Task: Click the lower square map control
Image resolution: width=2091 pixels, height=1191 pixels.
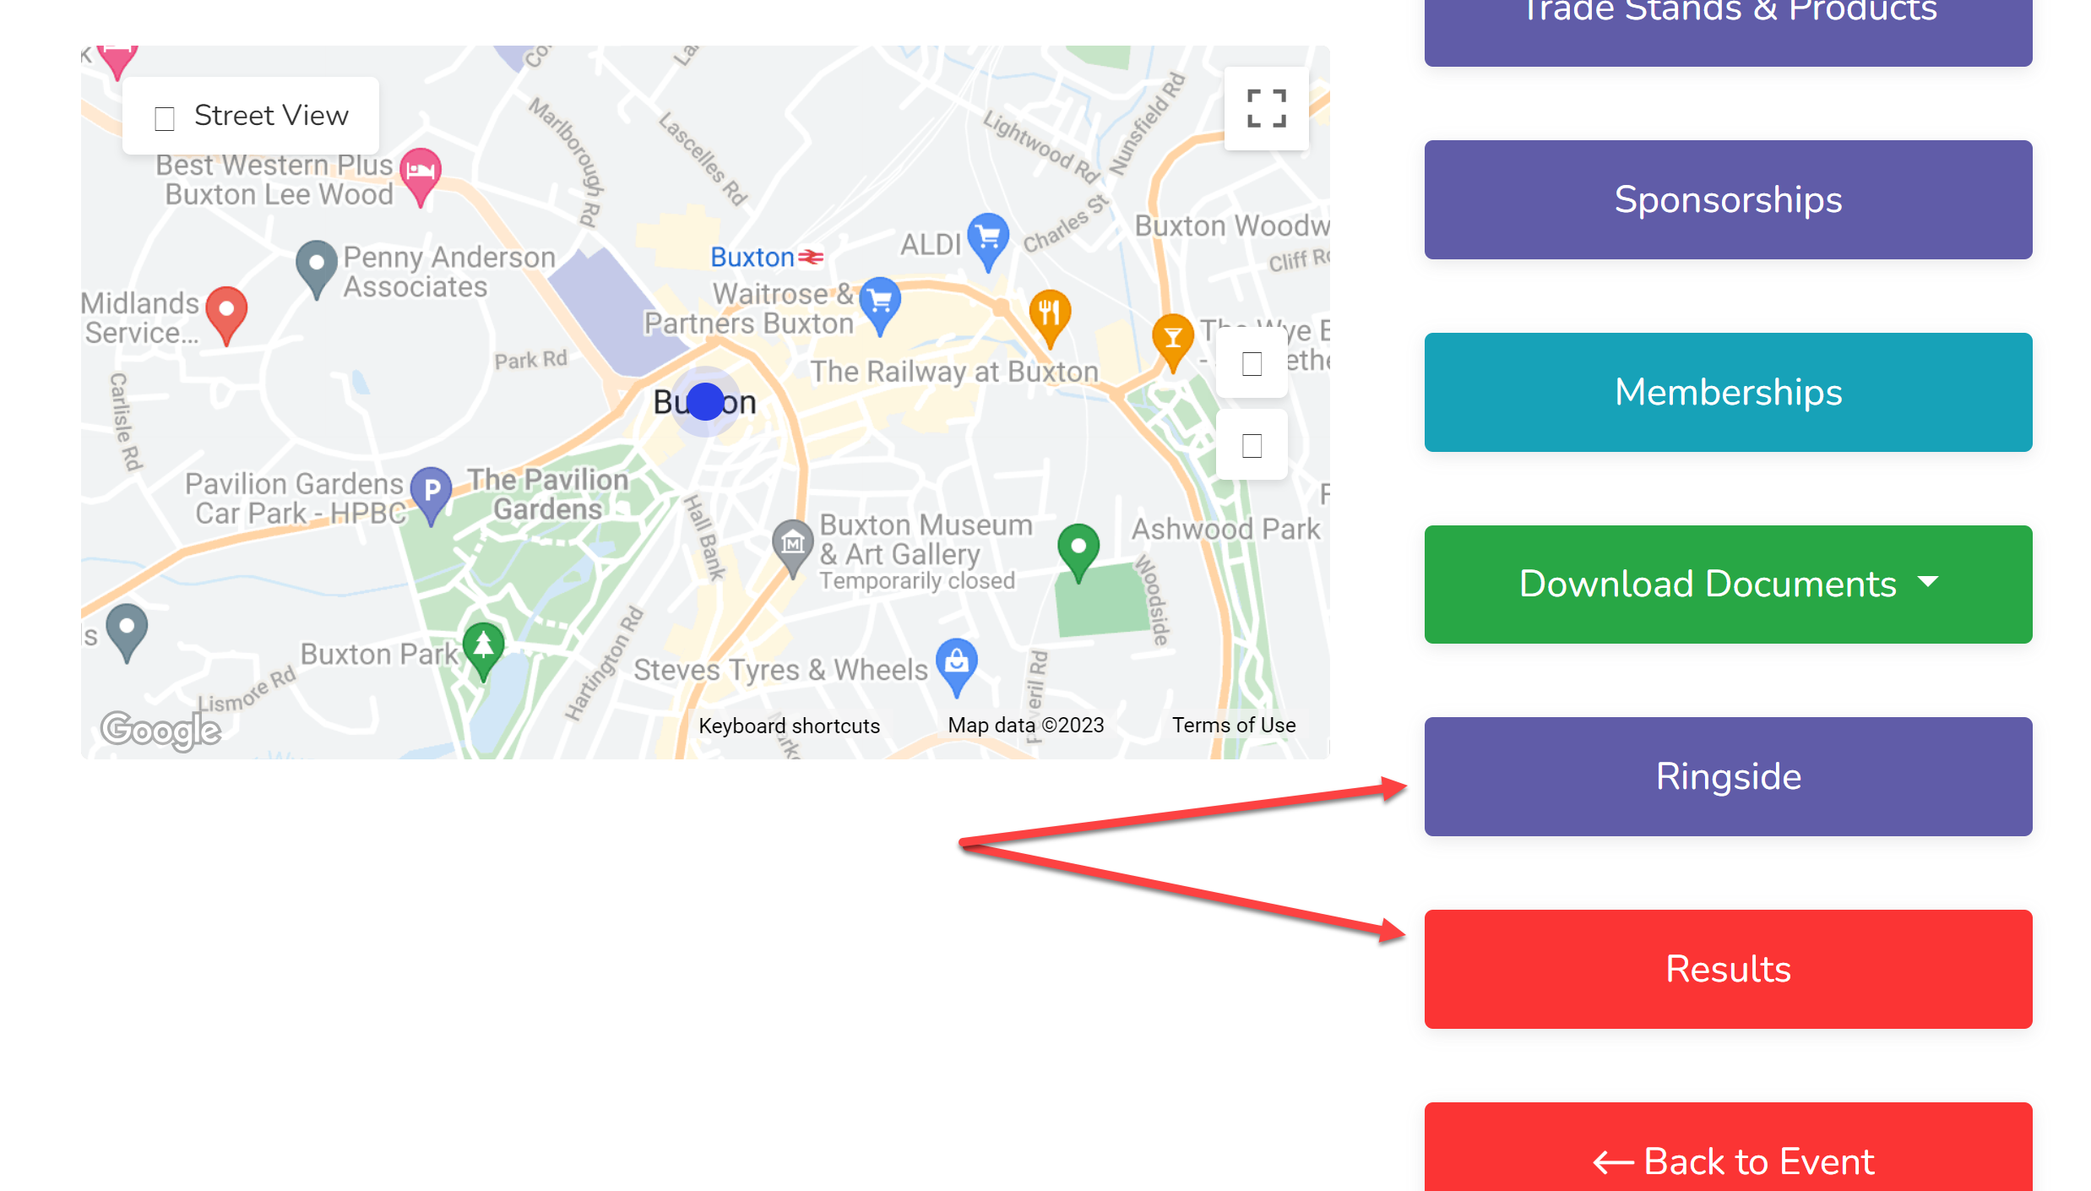Action: (x=1252, y=445)
